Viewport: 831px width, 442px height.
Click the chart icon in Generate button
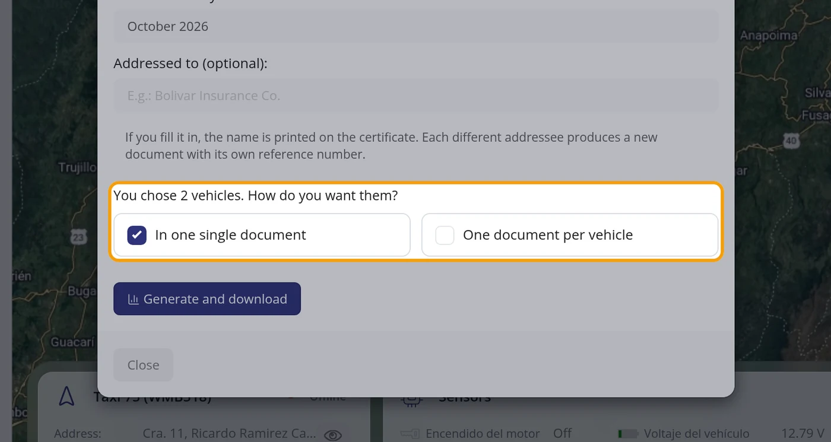[134, 299]
